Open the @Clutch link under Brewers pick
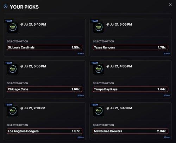176x143 pixels. (x=167, y=137)
